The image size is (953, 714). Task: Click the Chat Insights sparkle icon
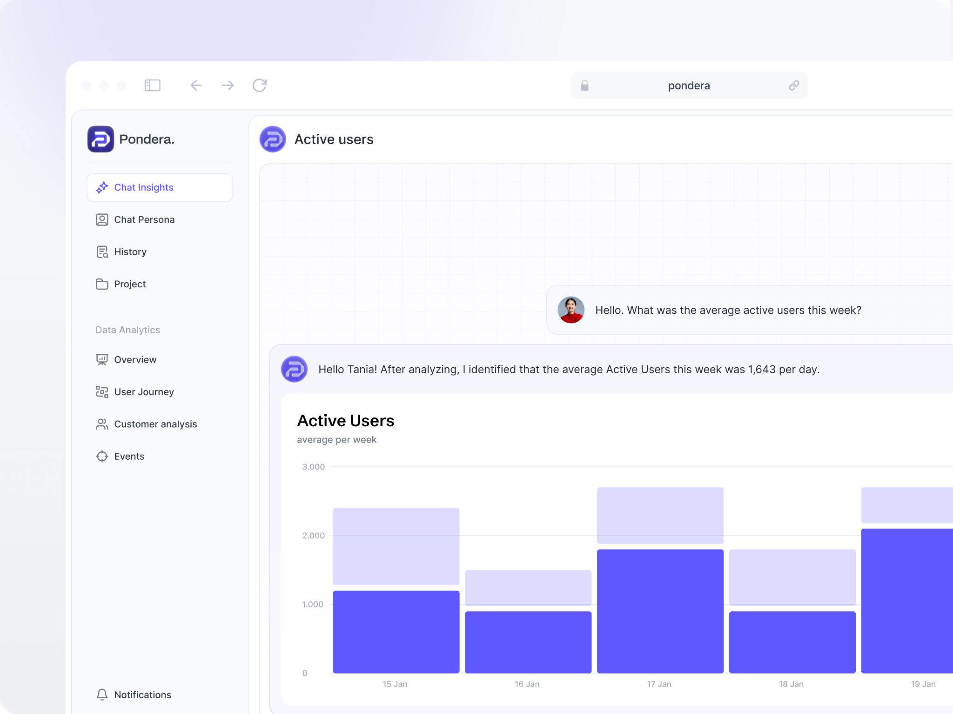(x=102, y=187)
